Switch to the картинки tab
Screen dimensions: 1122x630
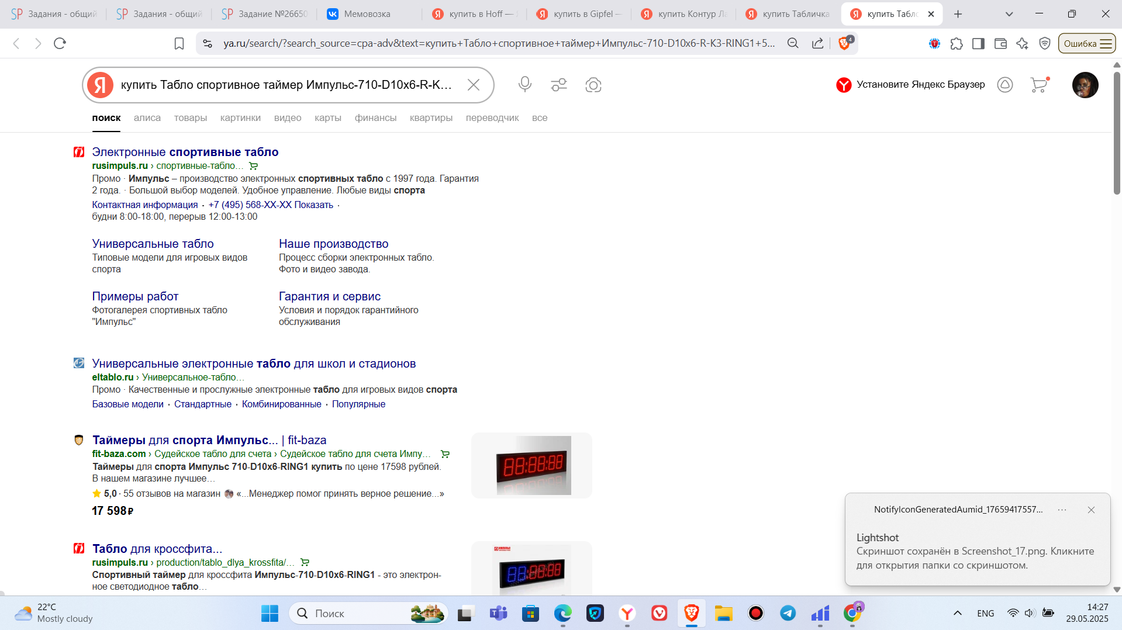click(240, 118)
